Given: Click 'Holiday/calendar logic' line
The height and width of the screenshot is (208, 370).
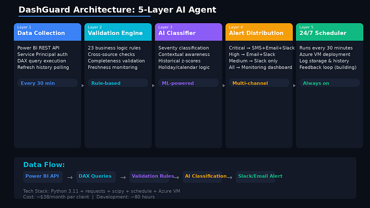Looking at the screenshot, I should point(184,68).
